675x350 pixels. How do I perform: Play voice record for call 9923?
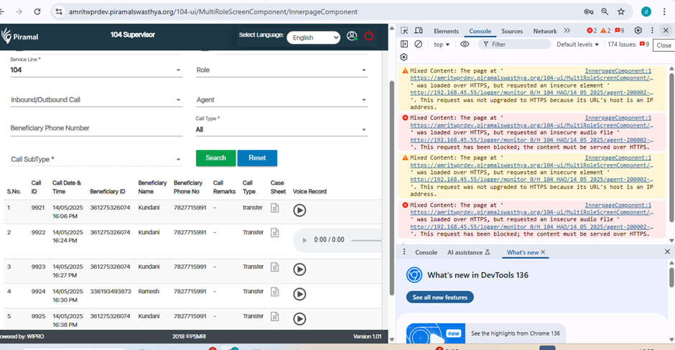coord(299,270)
